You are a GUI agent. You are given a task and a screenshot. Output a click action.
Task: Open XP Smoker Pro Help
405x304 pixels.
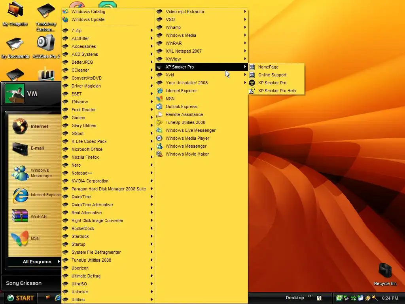click(x=276, y=91)
